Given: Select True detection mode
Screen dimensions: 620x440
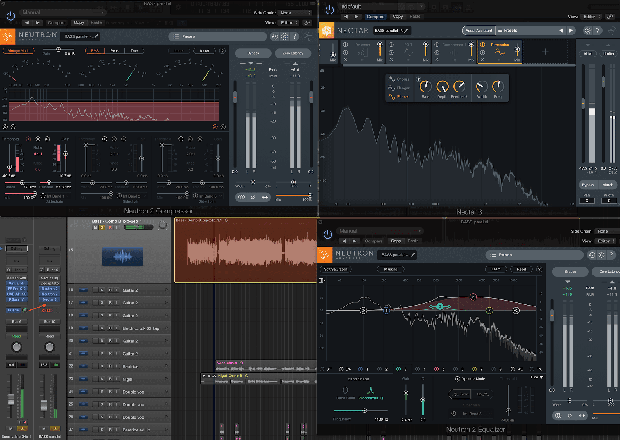Looking at the screenshot, I should click(134, 51).
